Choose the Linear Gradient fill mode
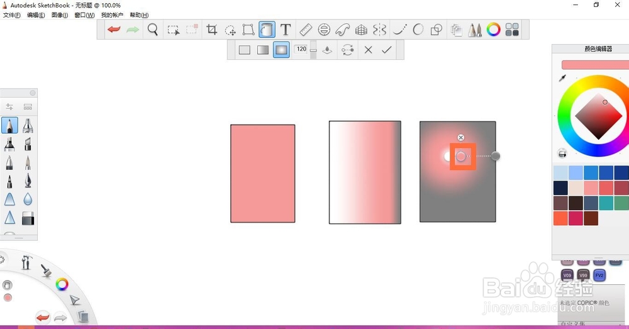Image resolution: width=629 pixels, height=329 pixels. point(263,50)
